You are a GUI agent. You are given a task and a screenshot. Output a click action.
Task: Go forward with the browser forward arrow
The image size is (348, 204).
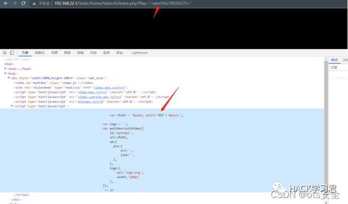coord(15,3)
